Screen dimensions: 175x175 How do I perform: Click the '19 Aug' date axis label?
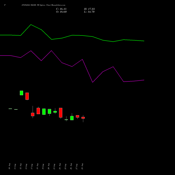[x=43, y=166]
